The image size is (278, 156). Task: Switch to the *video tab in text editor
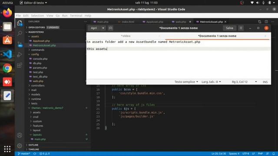click(x=126, y=36)
